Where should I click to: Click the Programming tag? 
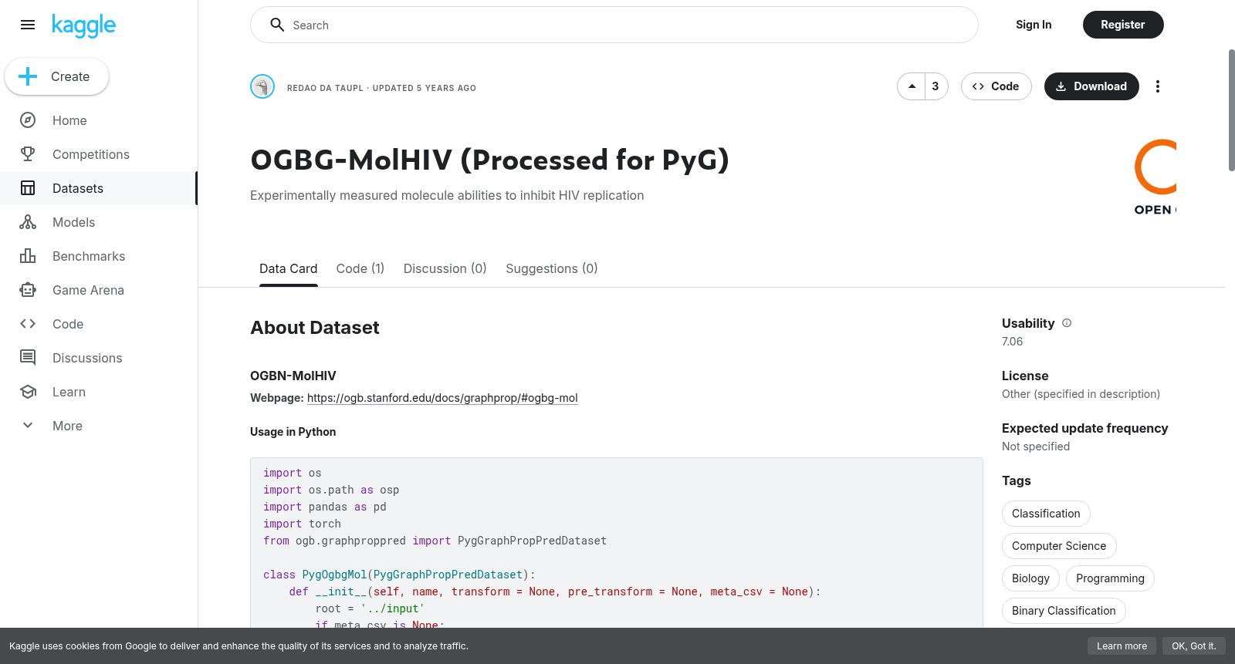click(1110, 578)
